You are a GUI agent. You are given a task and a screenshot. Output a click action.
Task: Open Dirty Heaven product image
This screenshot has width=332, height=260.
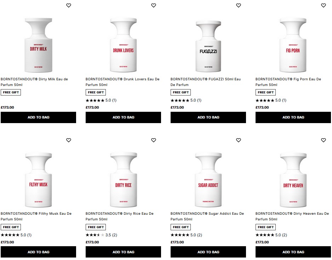coord(293,179)
